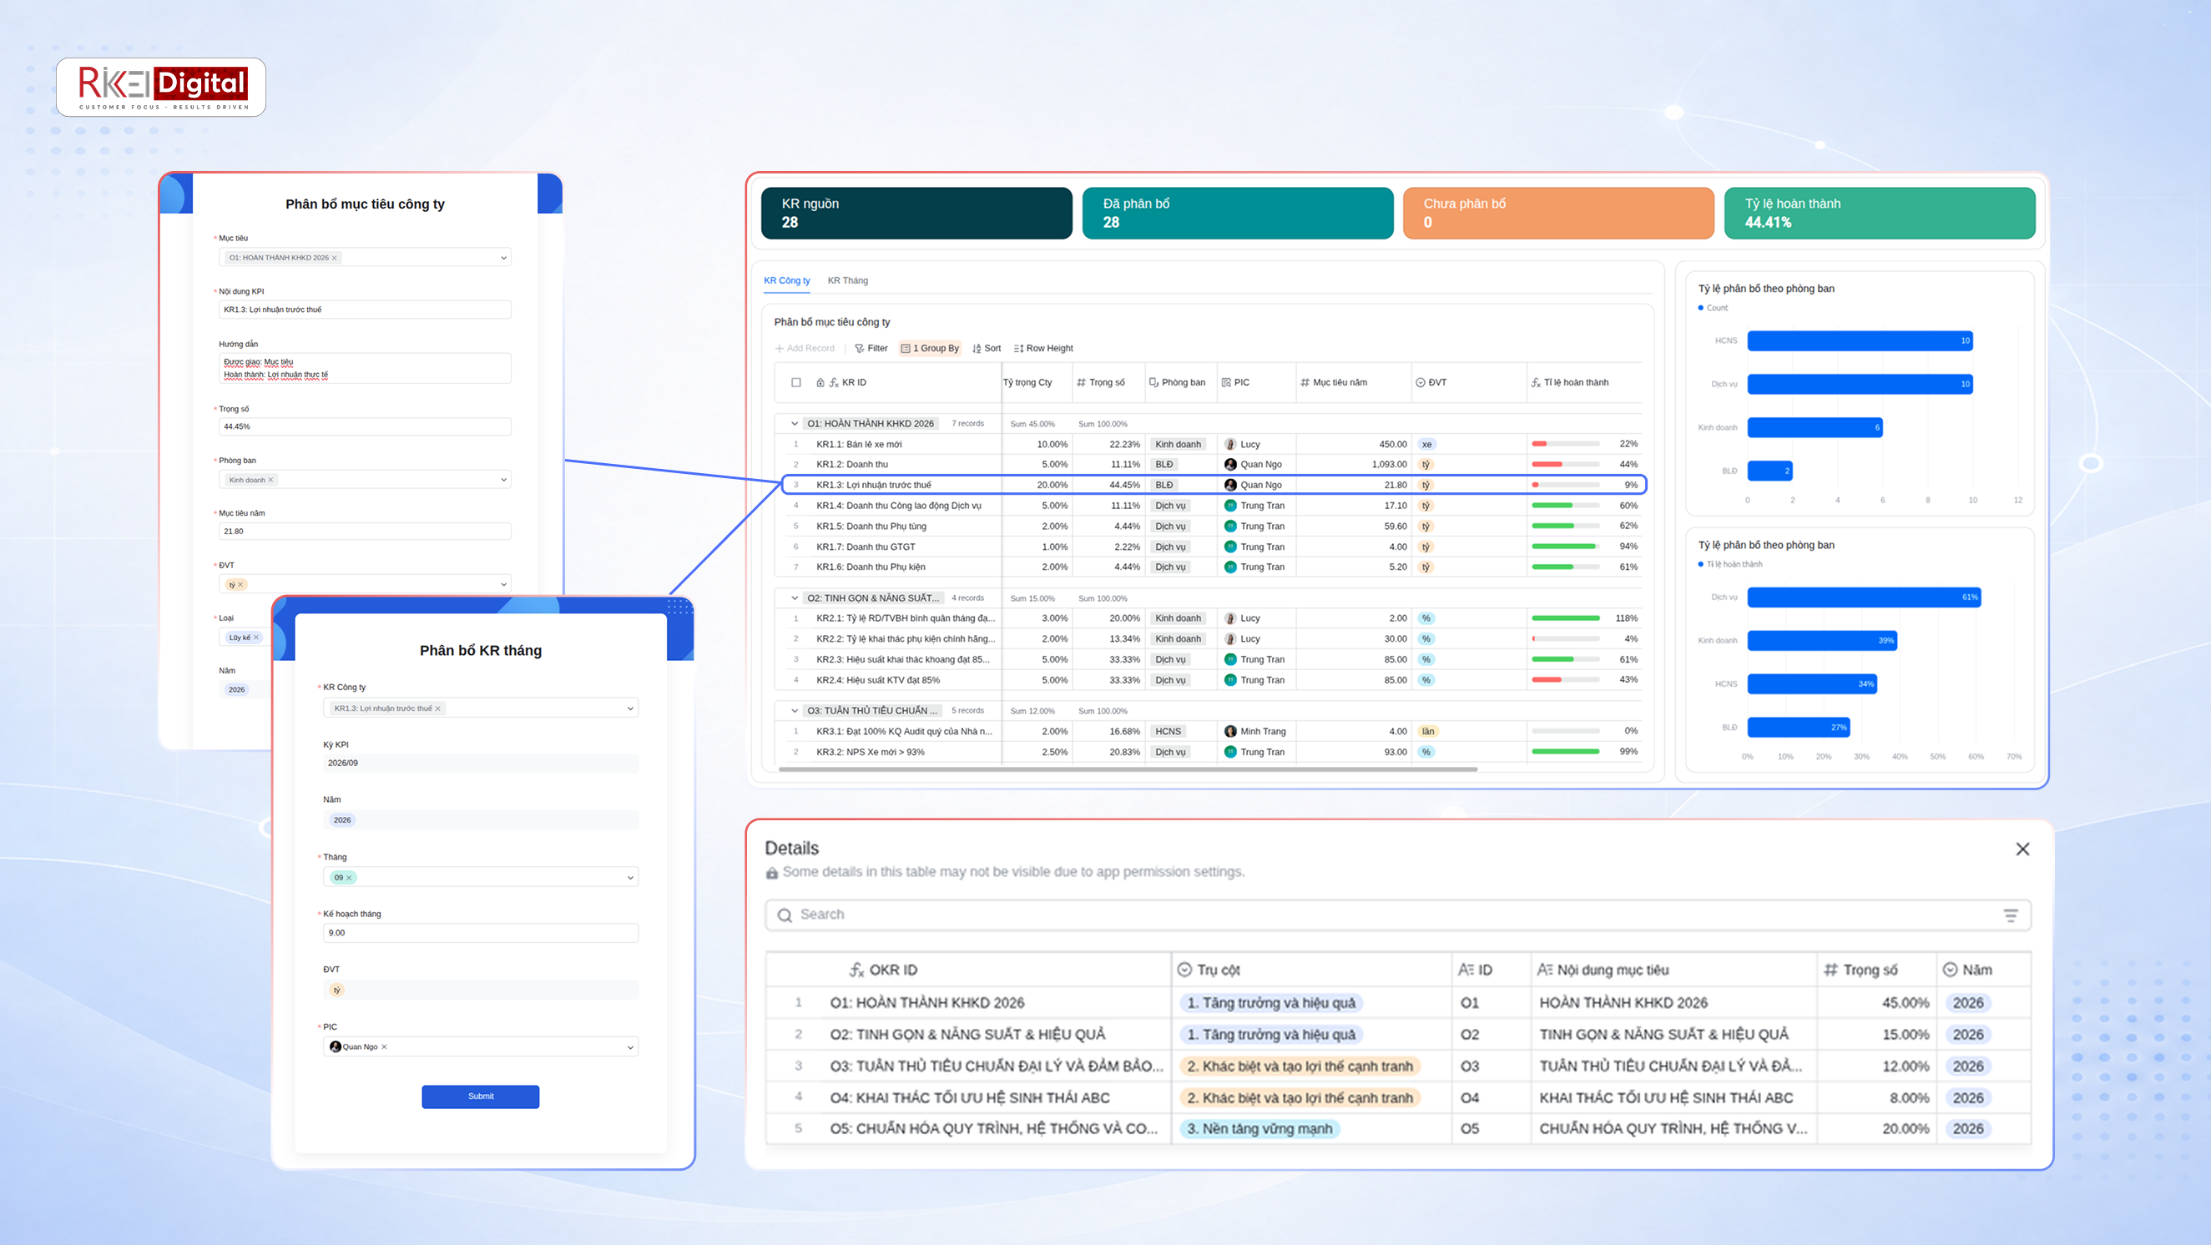
Task: Close the Details panel
Action: [2022, 849]
